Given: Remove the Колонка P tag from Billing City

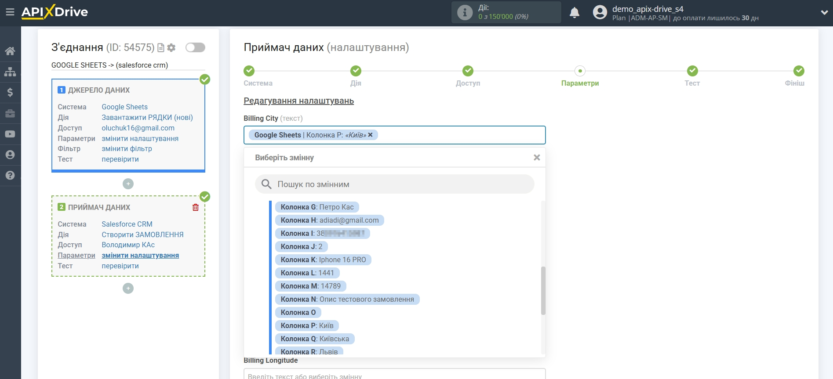Looking at the screenshot, I should point(370,135).
